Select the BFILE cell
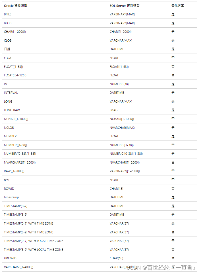 (8, 14)
